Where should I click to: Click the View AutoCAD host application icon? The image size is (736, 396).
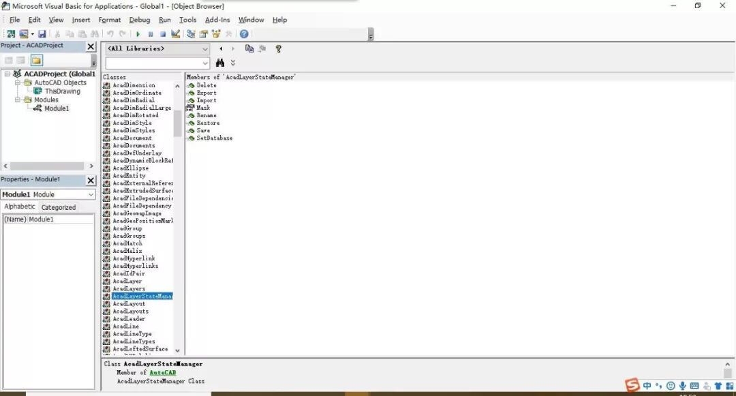pyautogui.click(x=11, y=34)
